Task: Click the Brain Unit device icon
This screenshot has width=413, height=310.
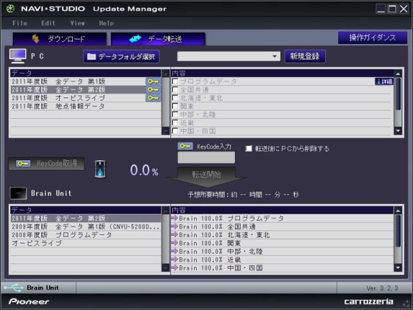Action: click(19, 193)
